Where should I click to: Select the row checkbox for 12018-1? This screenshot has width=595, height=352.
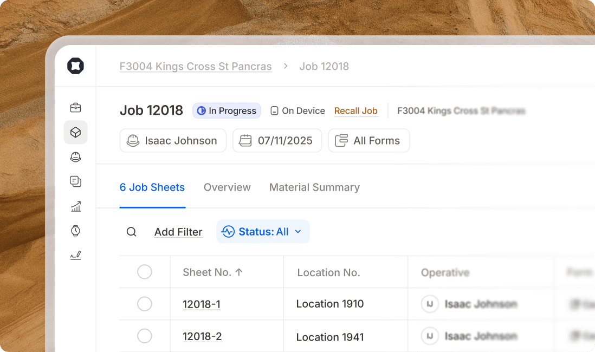145,304
